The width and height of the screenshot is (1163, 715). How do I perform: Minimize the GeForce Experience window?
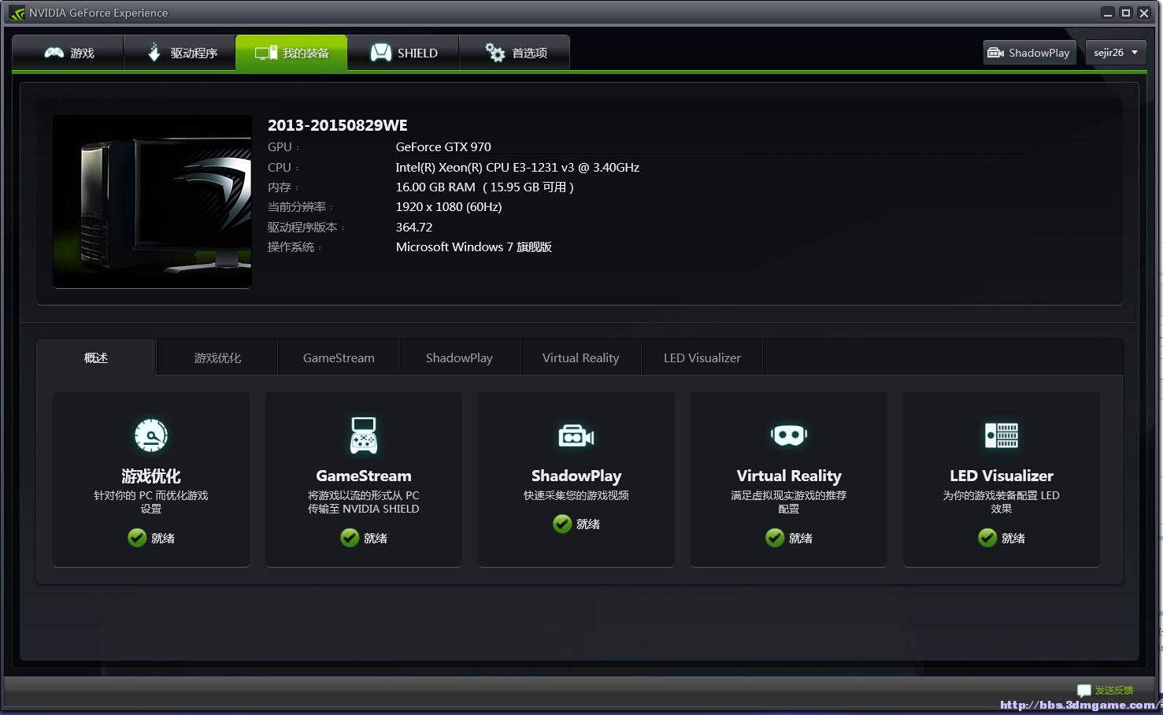coord(1108,13)
